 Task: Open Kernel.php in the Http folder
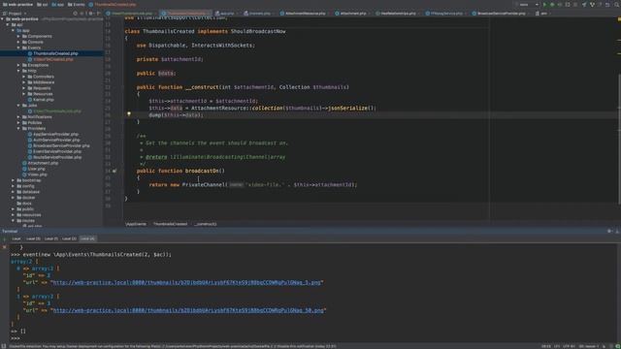click(x=43, y=100)
